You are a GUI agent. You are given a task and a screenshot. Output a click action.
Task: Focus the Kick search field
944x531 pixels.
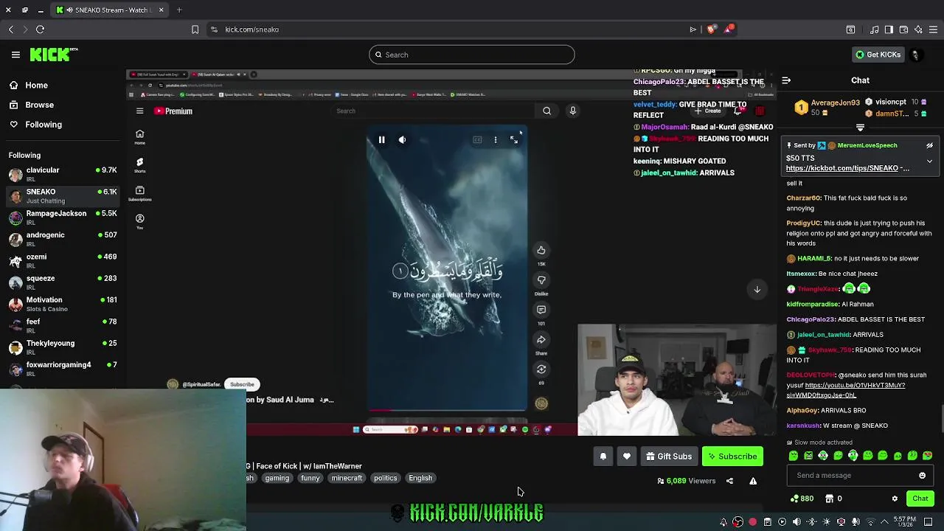(472, 55)
